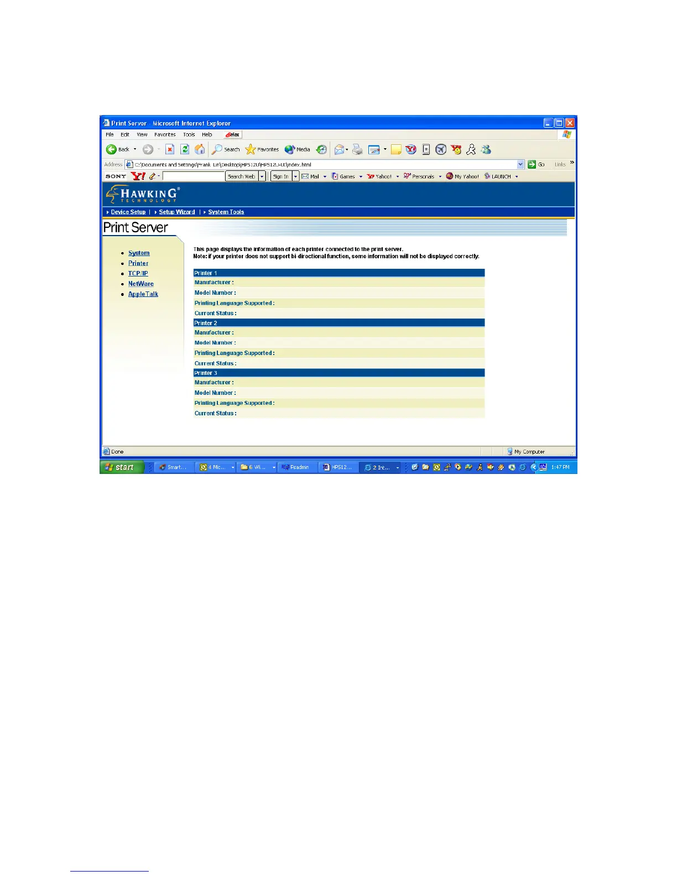Select the AppleTalk sidebar link
The image size is (677, 876).
(143, 294)
